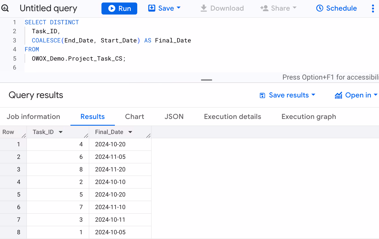Expand the Save dropdown arrow

[179, 8]
